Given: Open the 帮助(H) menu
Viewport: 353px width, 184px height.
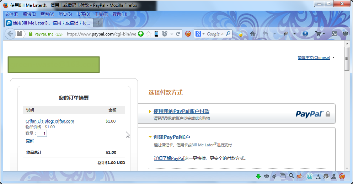Looking at the screenshot, I should (x=120, y=14).
